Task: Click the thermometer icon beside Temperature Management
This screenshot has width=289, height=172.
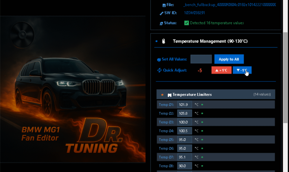Action: 164,41
